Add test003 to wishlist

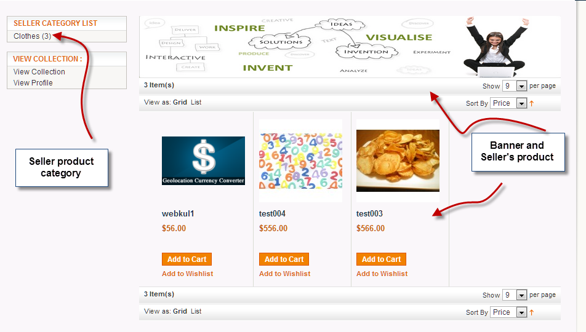382,274
